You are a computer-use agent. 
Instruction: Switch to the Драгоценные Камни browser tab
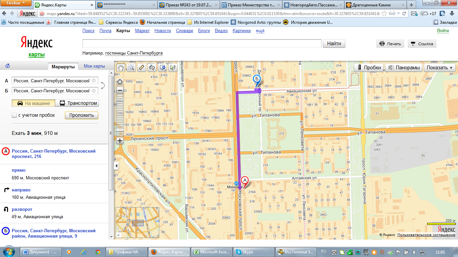pos(374,5)
